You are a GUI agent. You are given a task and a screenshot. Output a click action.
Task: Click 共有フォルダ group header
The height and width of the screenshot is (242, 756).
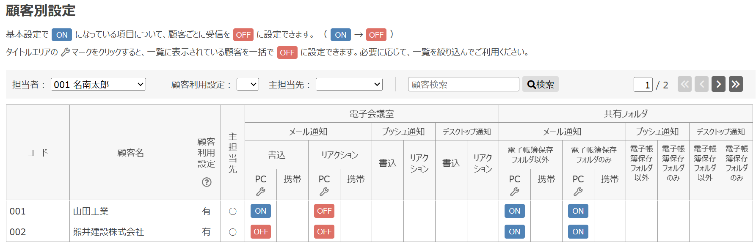point(626,114)
